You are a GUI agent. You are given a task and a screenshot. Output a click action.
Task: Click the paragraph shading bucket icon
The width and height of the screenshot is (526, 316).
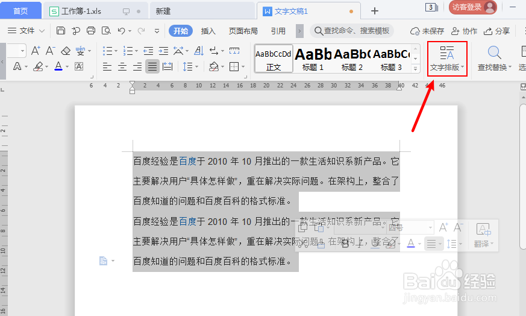pyautogui.click(x=214, y=66)
